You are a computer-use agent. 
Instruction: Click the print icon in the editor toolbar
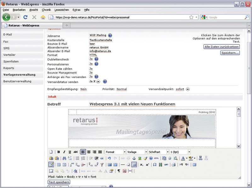coord(173,165)
